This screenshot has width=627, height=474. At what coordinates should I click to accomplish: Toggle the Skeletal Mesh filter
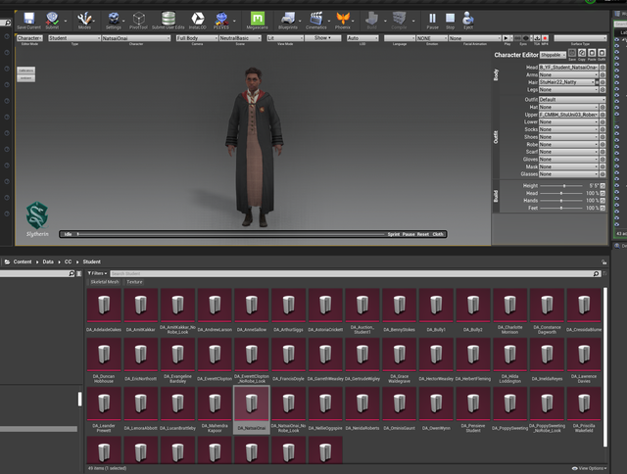[x=105, y=282]
